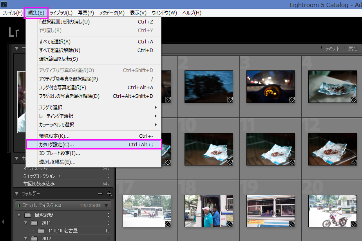Image resolution: width=362 pixels, height=241 pixels.
Task: Click the keyword badge on photo 17
Action: click(168, 224)
